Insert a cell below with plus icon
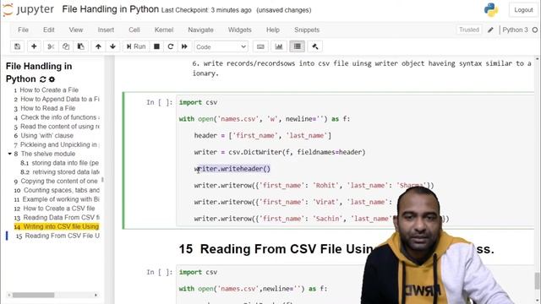 pyautogui.click(x=34, y=46)
